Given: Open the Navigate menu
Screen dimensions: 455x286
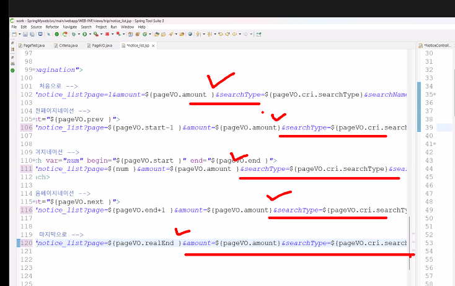Looking at the screenshot, I should coord(70,27).
